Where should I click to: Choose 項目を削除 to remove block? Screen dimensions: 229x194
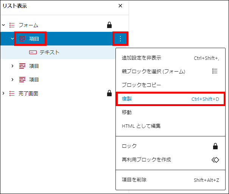click(170, 180)
